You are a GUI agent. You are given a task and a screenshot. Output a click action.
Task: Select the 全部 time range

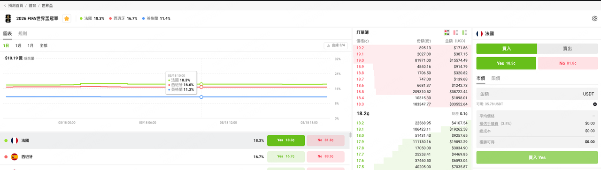pyautogui.click(x=44, y=46)
